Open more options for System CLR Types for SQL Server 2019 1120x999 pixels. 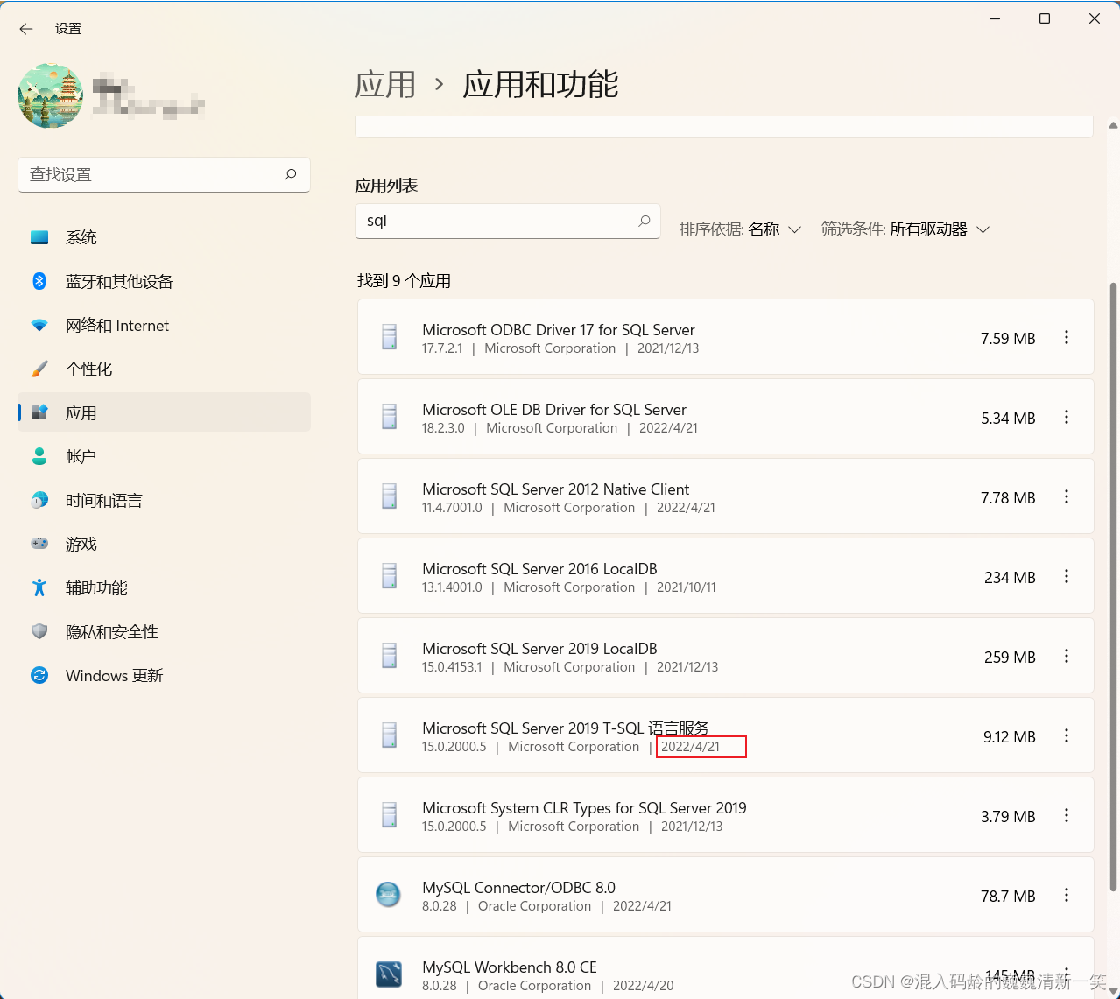[1067, 815]
